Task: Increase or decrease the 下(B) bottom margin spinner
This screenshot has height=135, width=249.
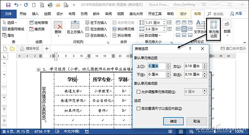Action: pyautogui.click(x=168, y=75)
